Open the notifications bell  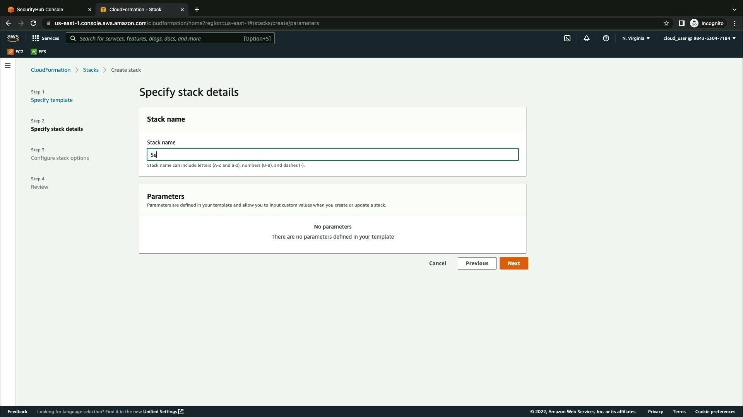click(587, 38)
